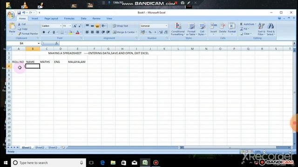Copy the selected cell
The height and width of the screenshot is (167, 298).
tap(23, 29)
